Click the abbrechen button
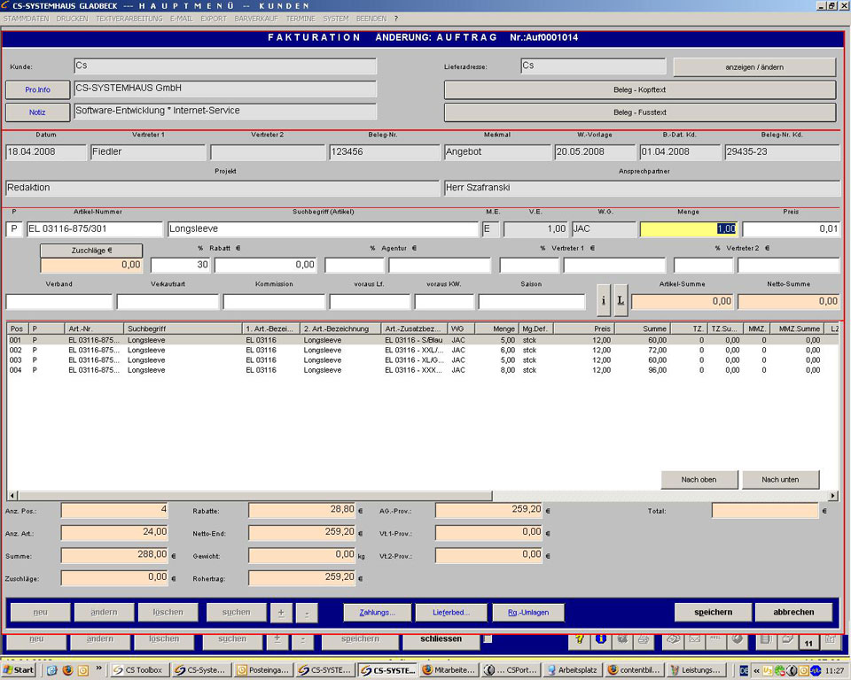This screenshot has width=851, height=680. click(793, 612)
